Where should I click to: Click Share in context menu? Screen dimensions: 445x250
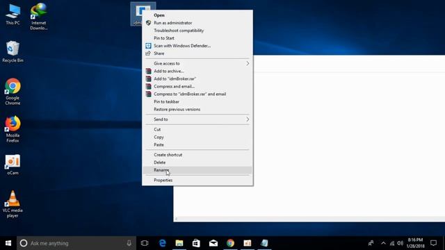(x=197, y=53)
